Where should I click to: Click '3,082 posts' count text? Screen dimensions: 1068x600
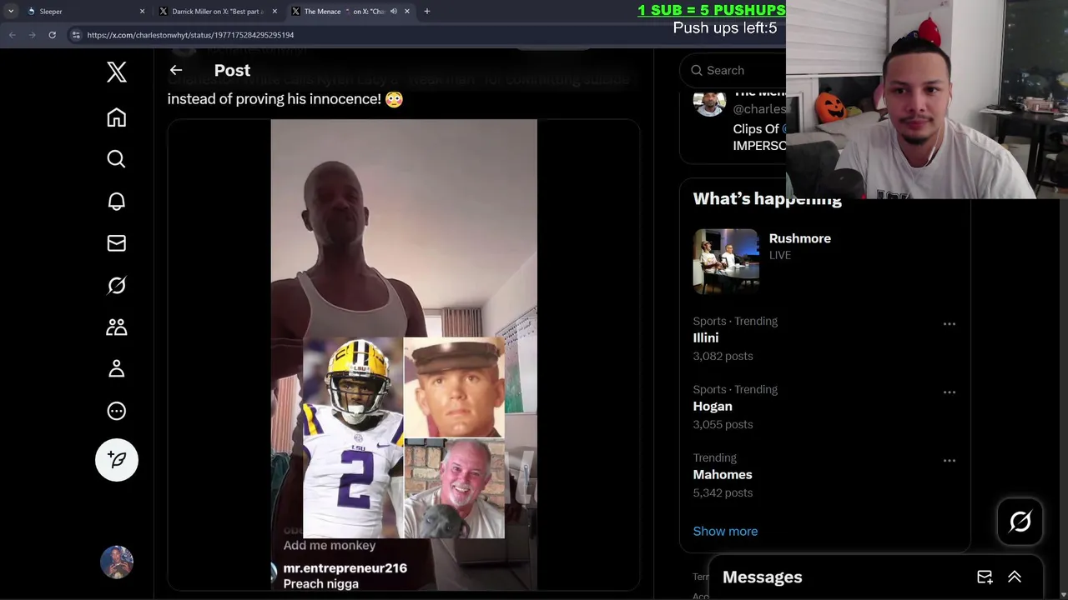click(723, 356)
